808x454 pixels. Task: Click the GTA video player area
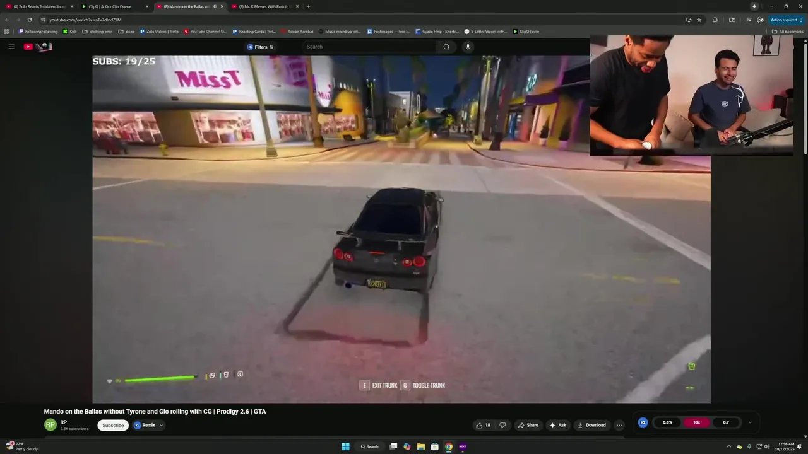(x=401, y=229)
